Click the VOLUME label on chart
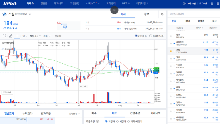 pos(7,92)
